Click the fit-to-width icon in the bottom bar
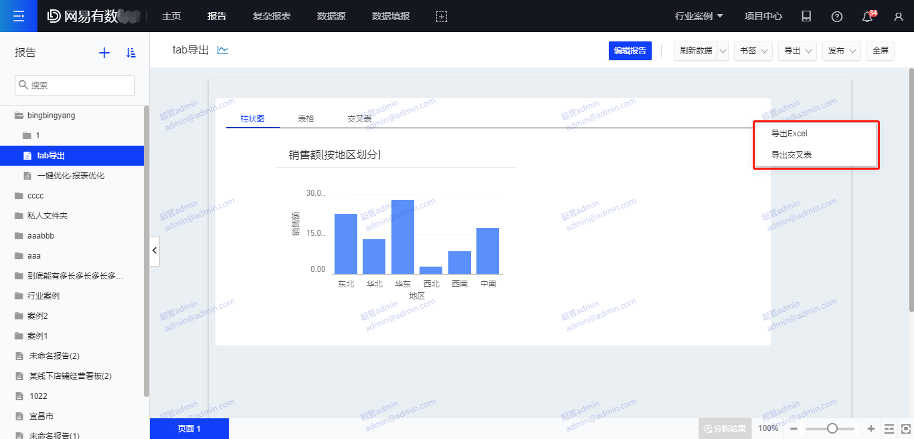Screen dimensions: 914x439 point(889,428)
